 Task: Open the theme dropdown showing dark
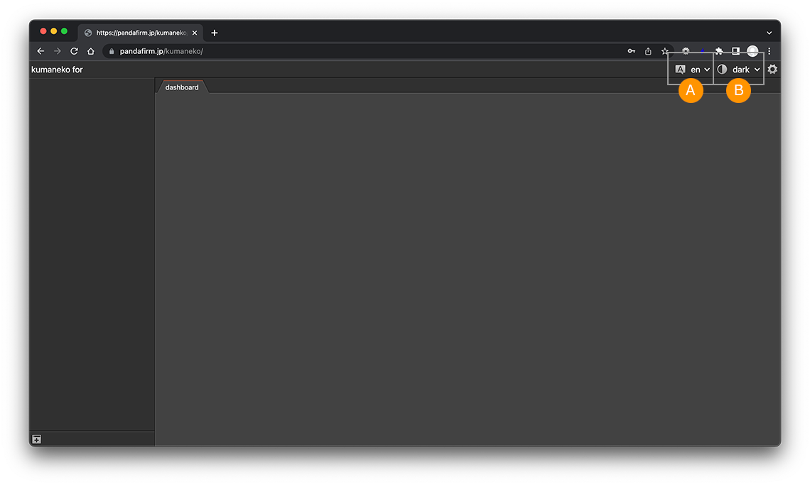coord(740,70)
